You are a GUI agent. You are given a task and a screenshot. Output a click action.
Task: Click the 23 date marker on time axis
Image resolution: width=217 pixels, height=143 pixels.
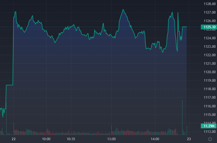189,139
